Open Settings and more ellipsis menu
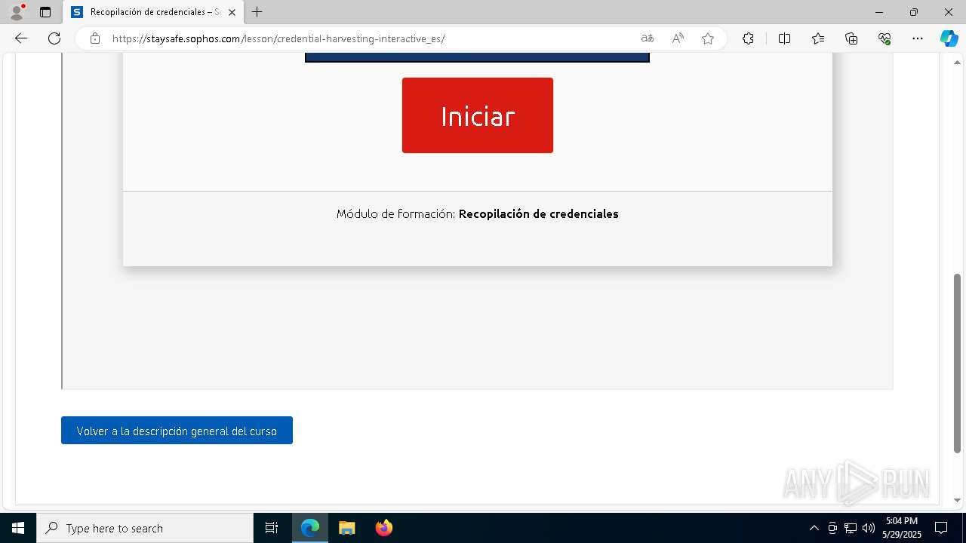Viewport: 966px width, 543px height. click(x=918, y=38)
